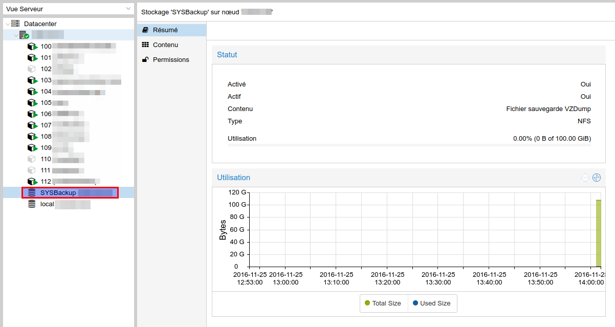Screen dimensions: 615x327
Task: Select the local storage icon
Action: point(32,204)
